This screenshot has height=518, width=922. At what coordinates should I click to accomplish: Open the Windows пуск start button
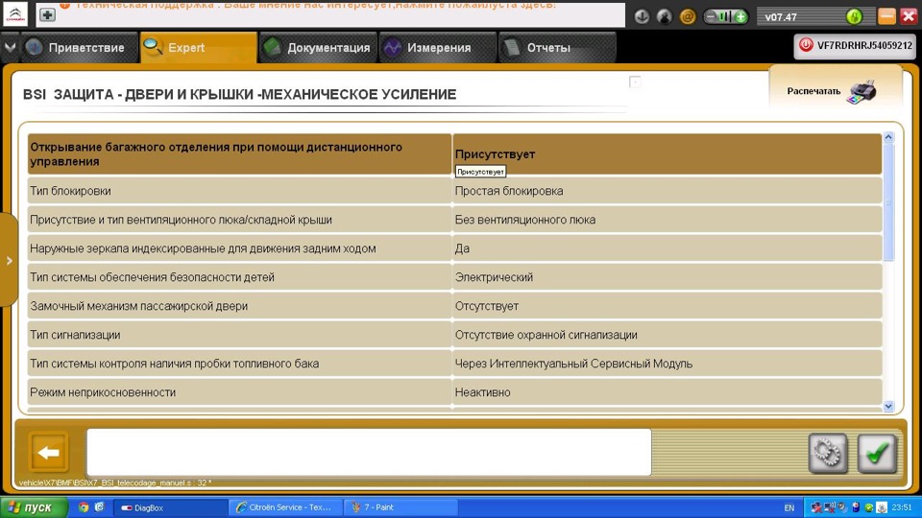coord(35,507)
